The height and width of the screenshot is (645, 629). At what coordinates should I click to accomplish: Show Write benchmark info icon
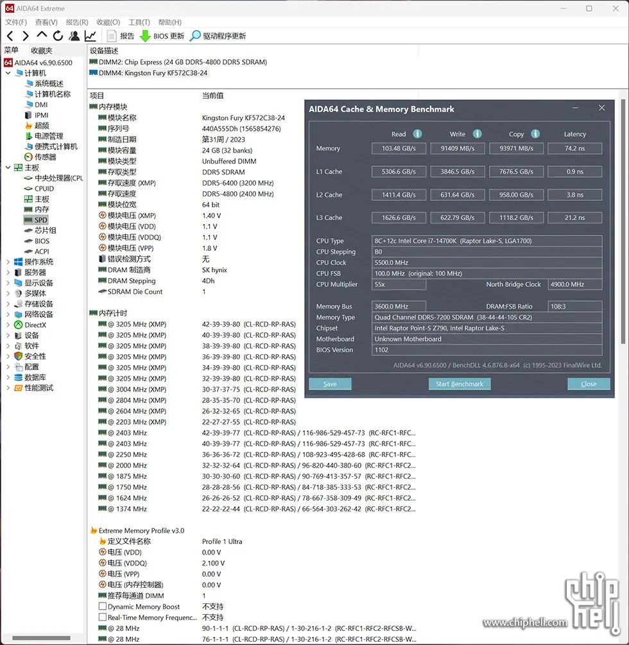click(x=477, y=133)
